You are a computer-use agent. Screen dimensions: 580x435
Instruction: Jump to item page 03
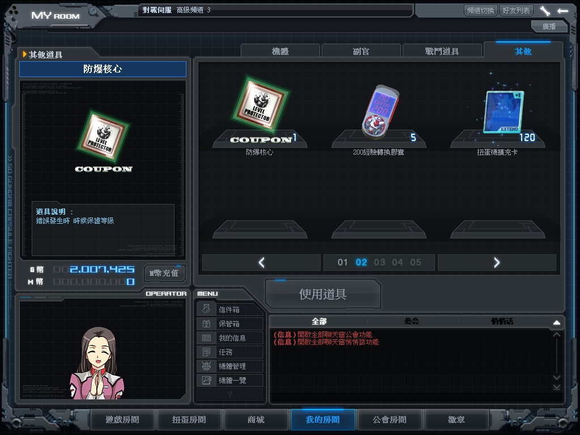click(x=379, y=262)
